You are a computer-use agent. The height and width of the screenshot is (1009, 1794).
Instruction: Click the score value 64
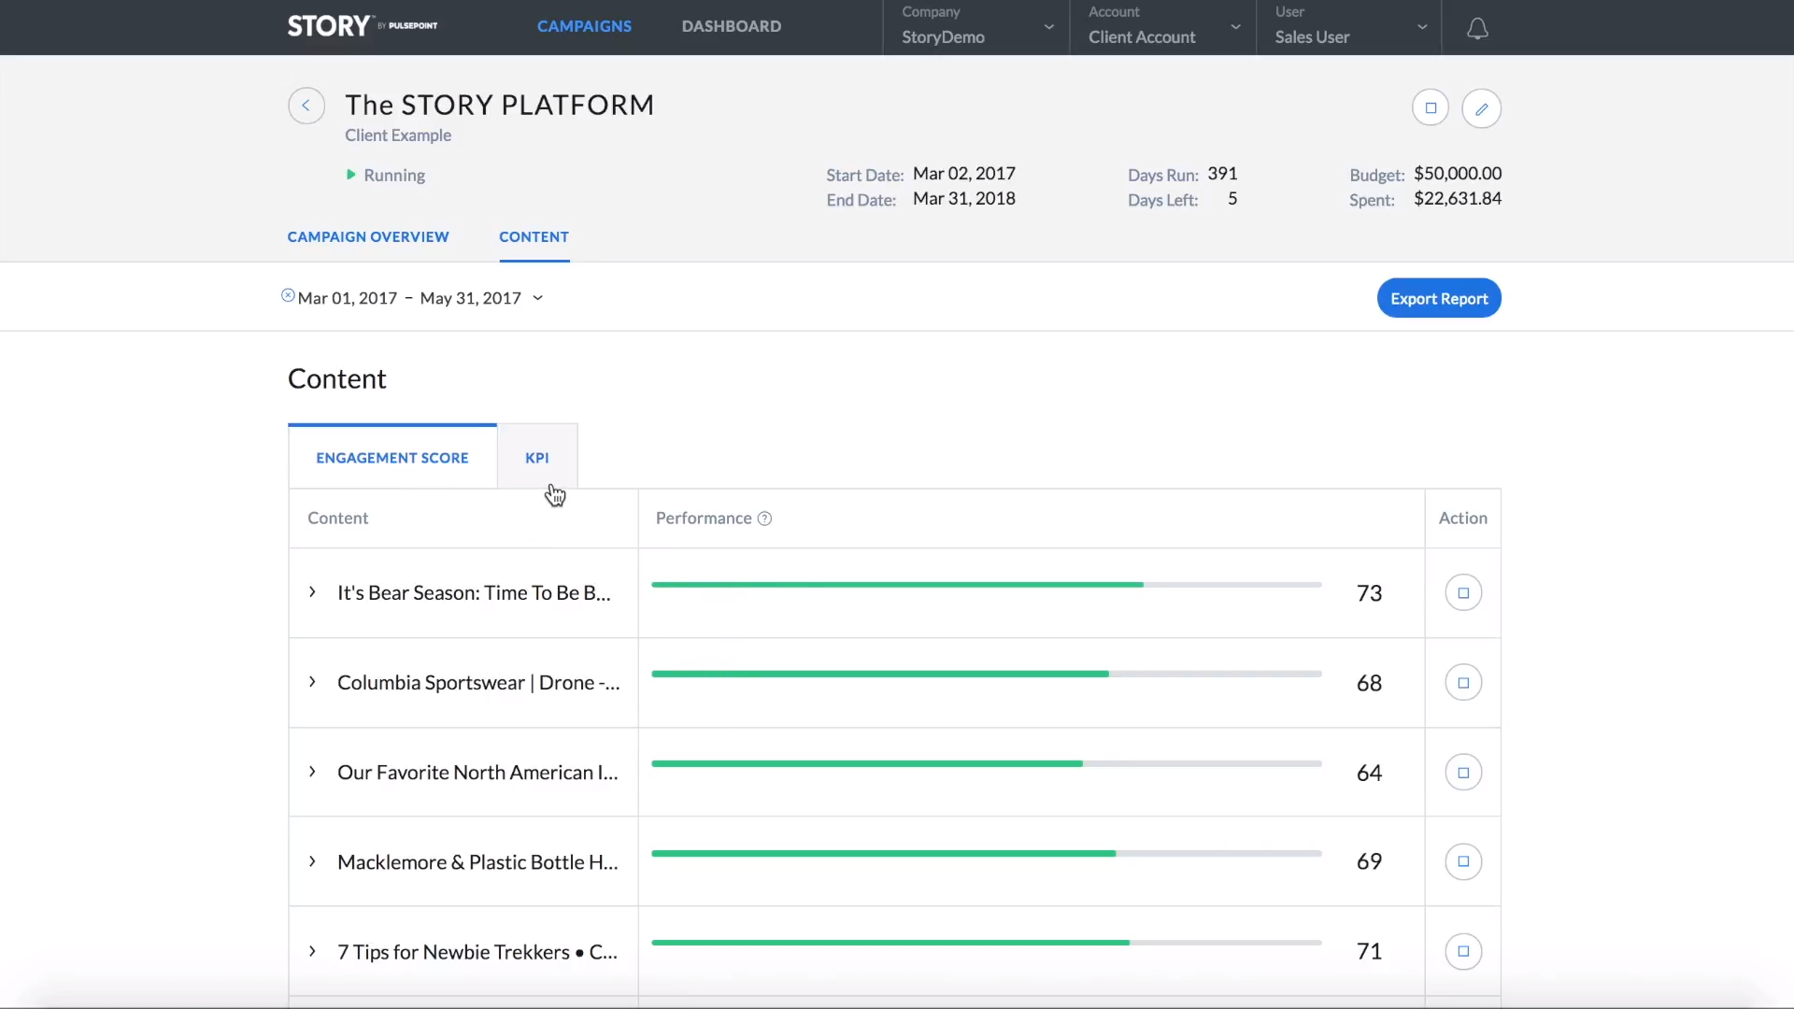coord(1369,773)
